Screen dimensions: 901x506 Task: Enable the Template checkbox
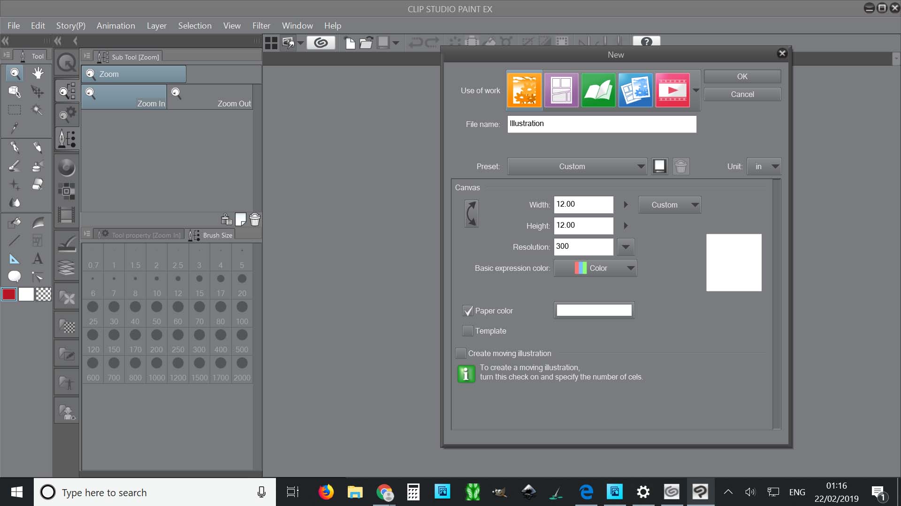(x=468, y=330)
